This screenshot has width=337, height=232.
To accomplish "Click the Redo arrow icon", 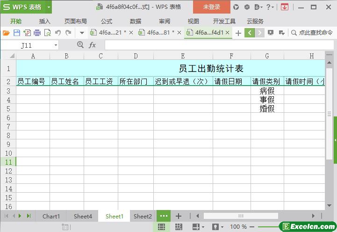I will coord(68,33).
